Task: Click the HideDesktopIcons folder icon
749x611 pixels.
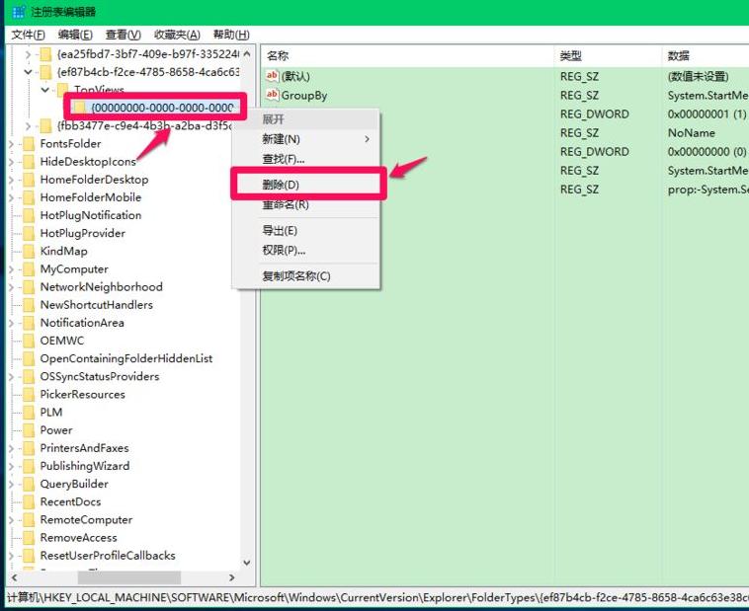Action: [29, 162]
